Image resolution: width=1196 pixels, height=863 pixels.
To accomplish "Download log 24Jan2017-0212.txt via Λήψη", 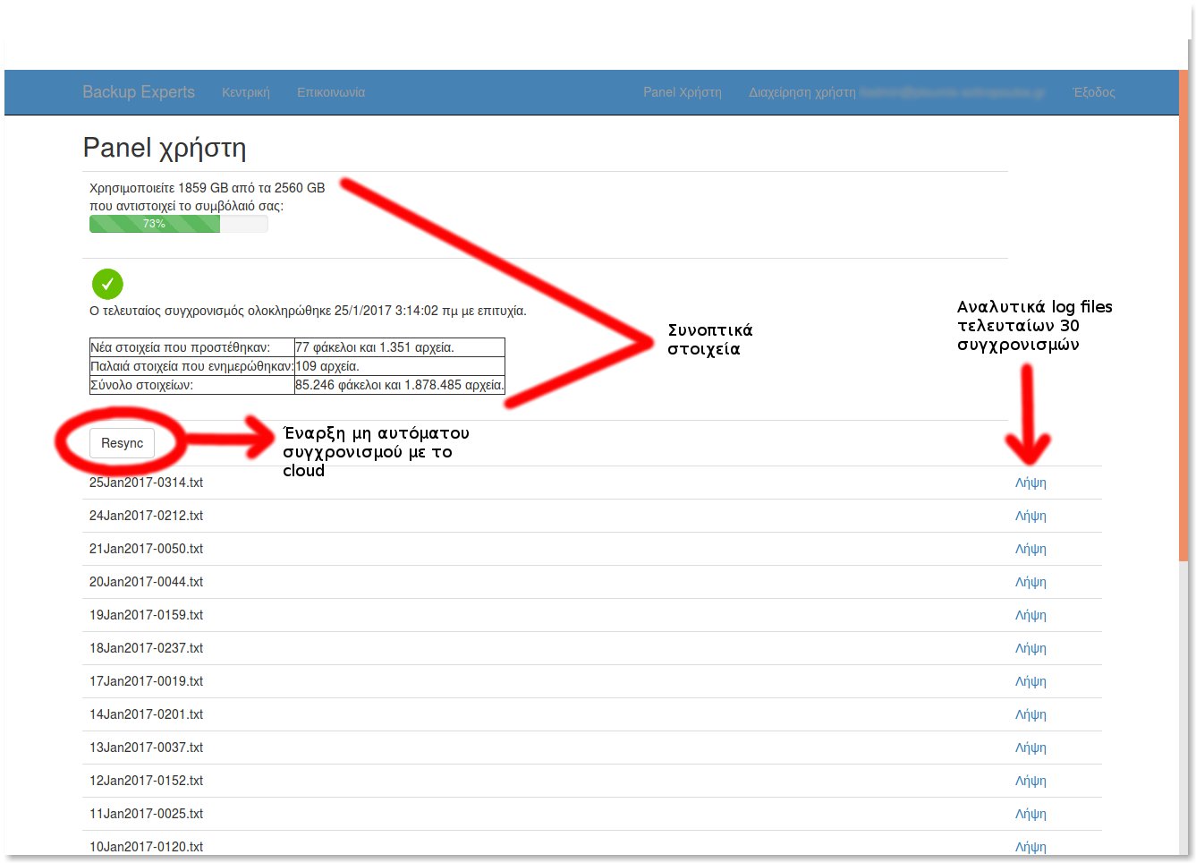I will [1031, 516].
